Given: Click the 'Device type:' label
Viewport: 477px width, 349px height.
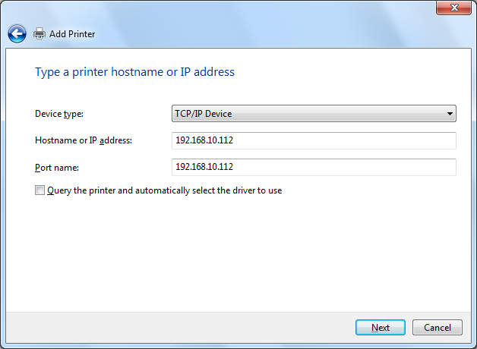Looking at the screenshot, I should [59, 114].
